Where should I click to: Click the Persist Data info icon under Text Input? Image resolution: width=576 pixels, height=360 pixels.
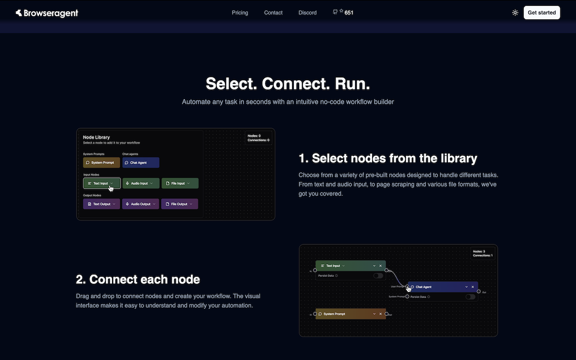tap(337, 276)
